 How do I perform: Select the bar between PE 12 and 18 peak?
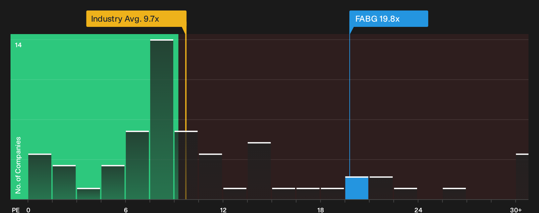click(x=259, y=170)
